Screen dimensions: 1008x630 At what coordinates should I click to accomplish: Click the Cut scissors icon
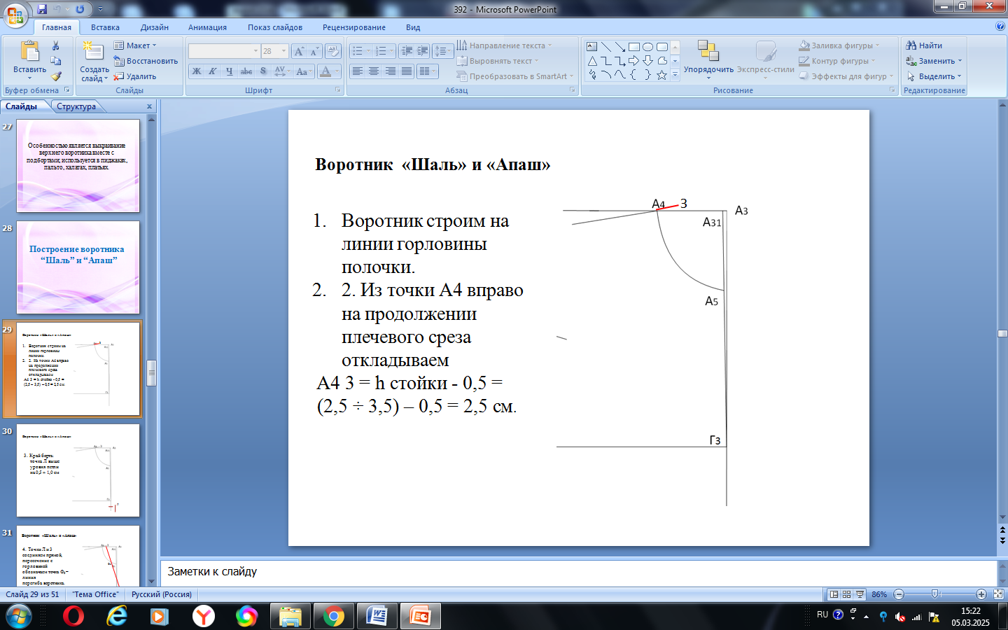pyautogui.click(x=56, y=45)
